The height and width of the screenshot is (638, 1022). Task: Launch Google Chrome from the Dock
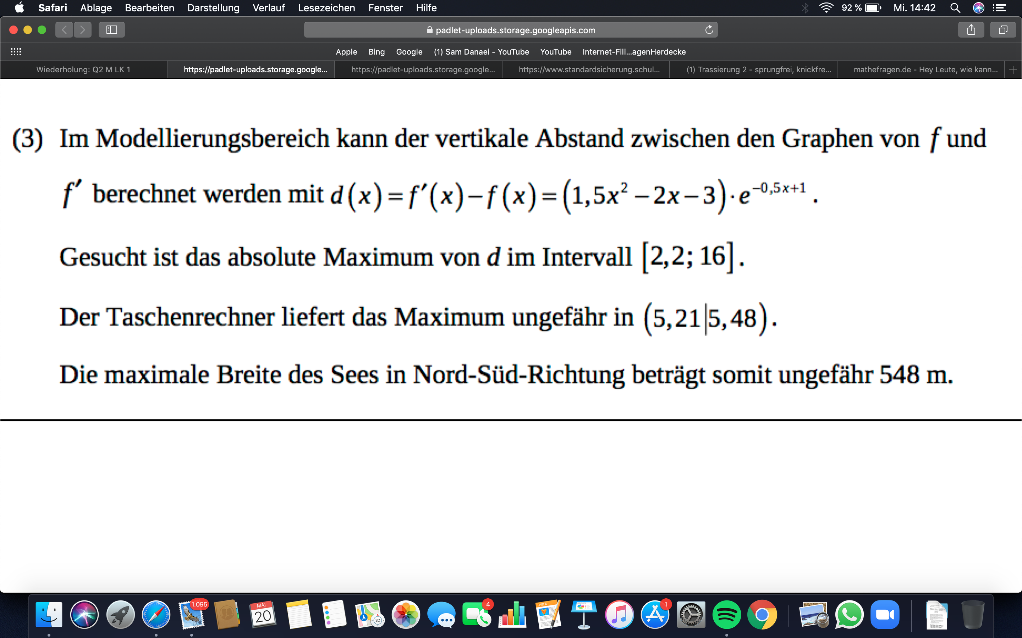pos(762,614)
